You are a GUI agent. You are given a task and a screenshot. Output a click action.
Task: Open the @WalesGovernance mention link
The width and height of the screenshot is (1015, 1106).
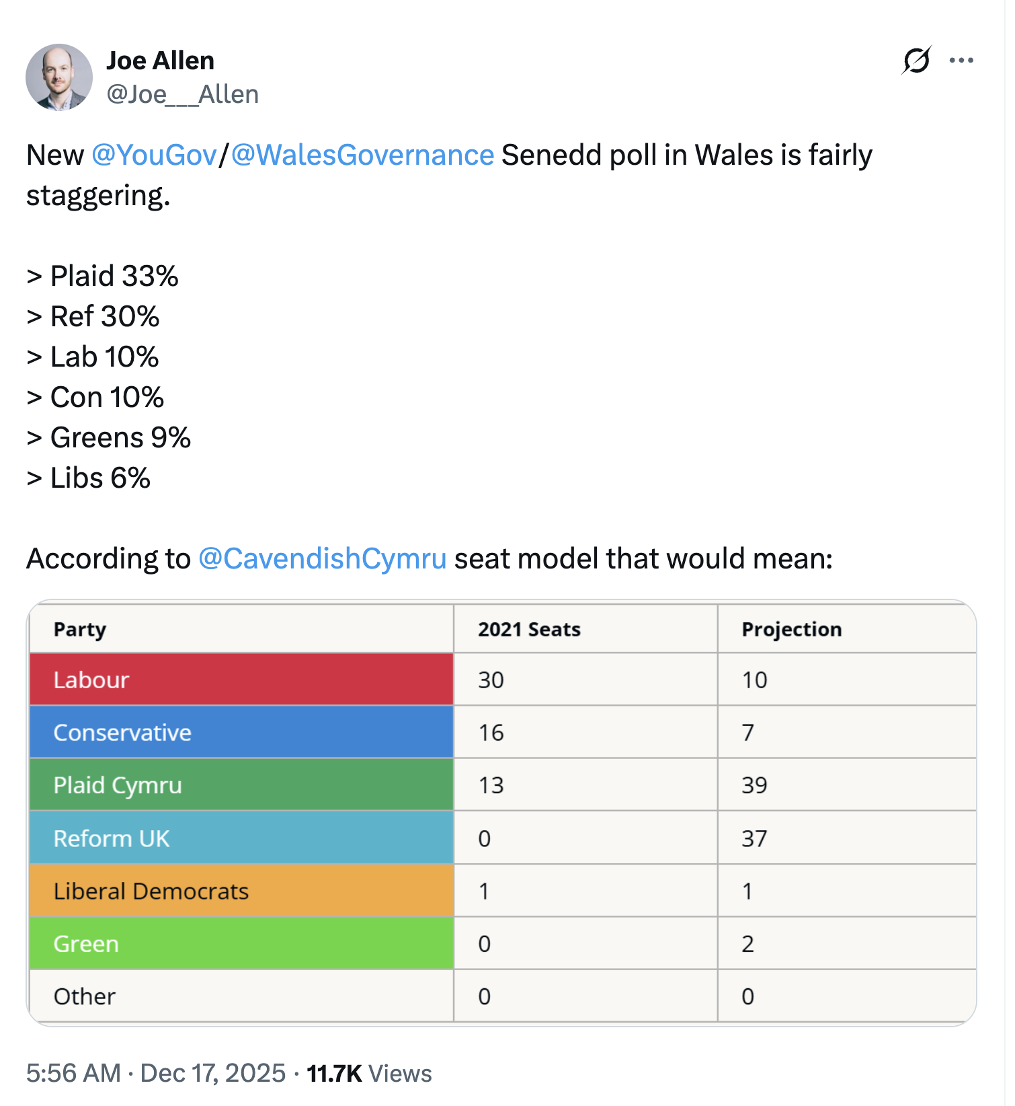click(x=362, y=155)
